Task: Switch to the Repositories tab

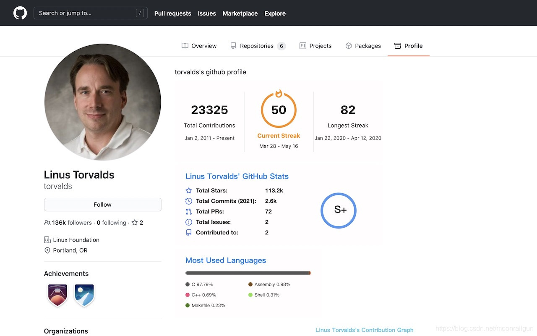Action: pos(258,46)
